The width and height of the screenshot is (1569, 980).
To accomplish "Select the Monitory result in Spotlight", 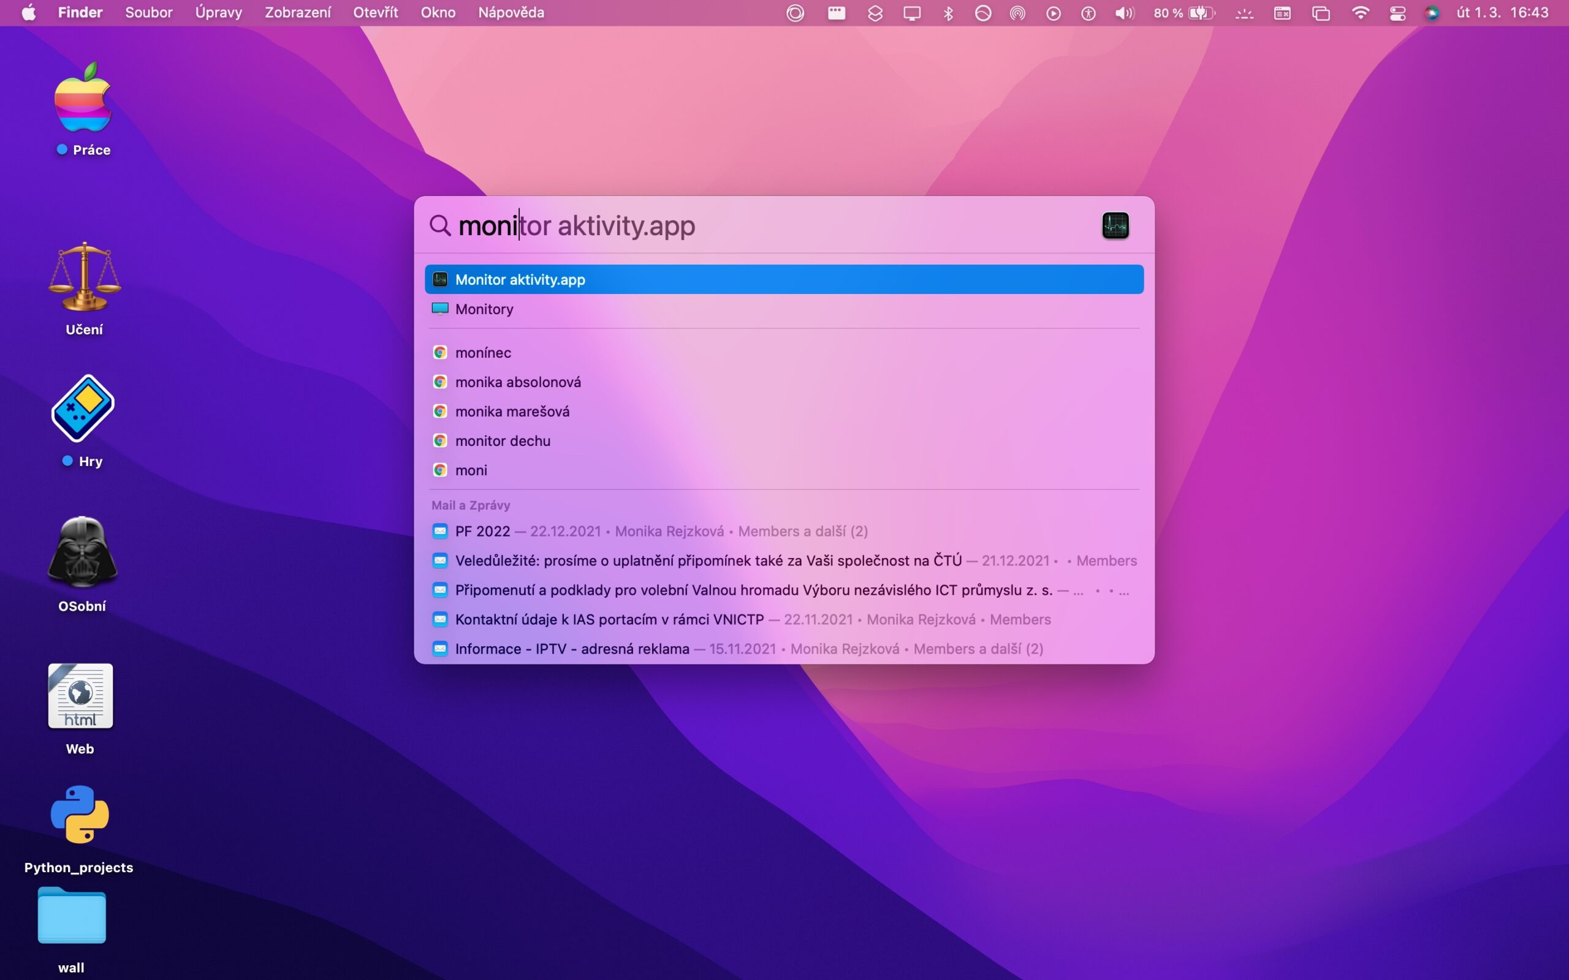I will point(484,309).
